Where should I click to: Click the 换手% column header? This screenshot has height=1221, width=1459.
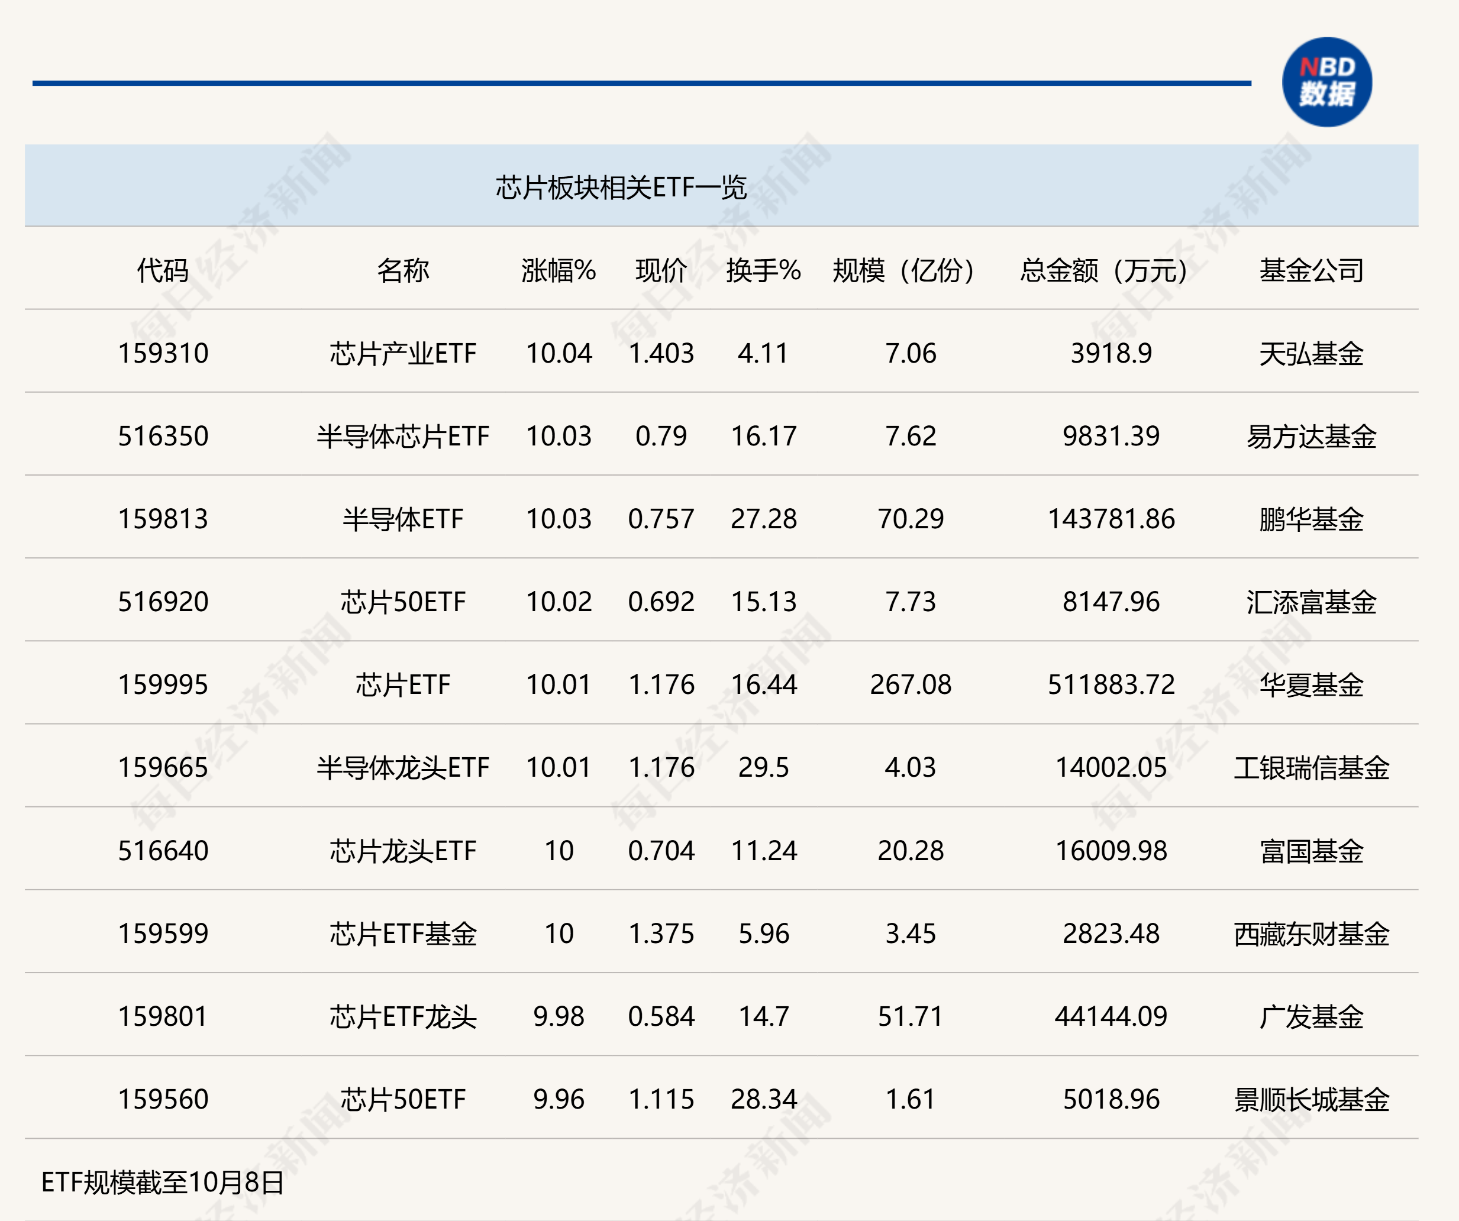click(x=763, y=270)
